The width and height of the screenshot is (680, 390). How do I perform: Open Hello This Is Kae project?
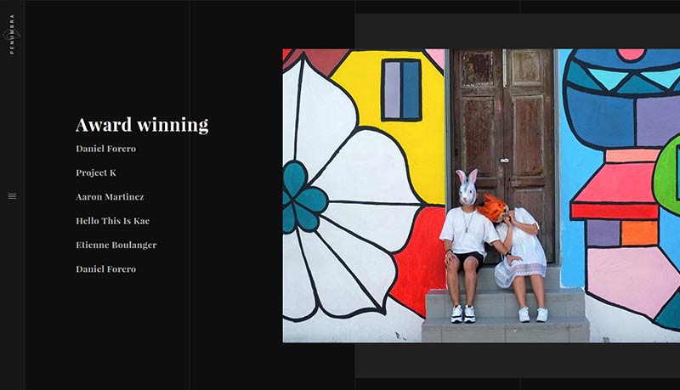(113, 221)
